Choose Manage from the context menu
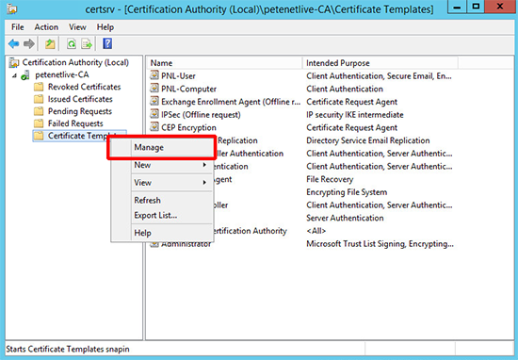This screenshot has height=360, width=518. 162,147
